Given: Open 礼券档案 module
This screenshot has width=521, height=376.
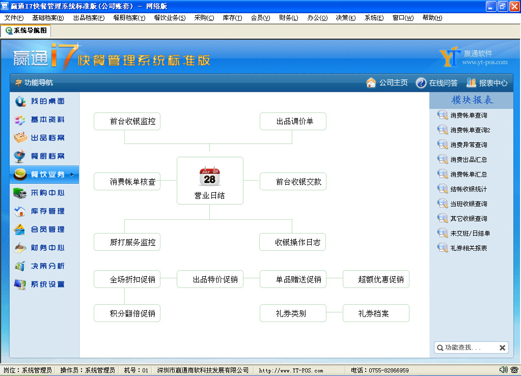Looking at the screenshot, I should pyautogui.click(x=376, y=313).
